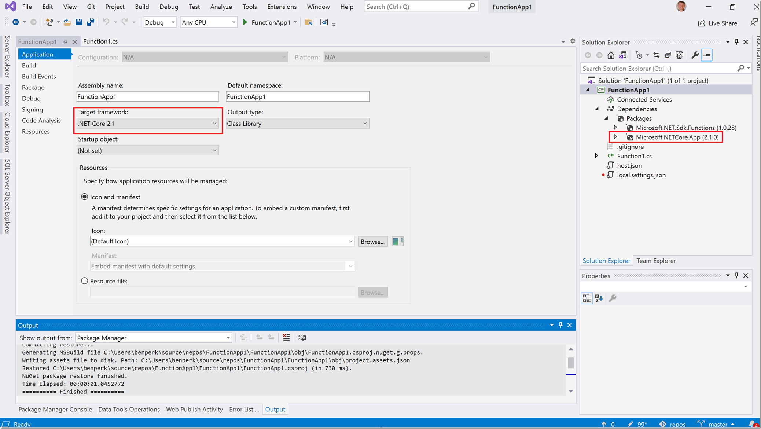The width and height of the screenshot is (761, 429).
Task: Open the Target framework dropdown
Action: tap(148, 124)
